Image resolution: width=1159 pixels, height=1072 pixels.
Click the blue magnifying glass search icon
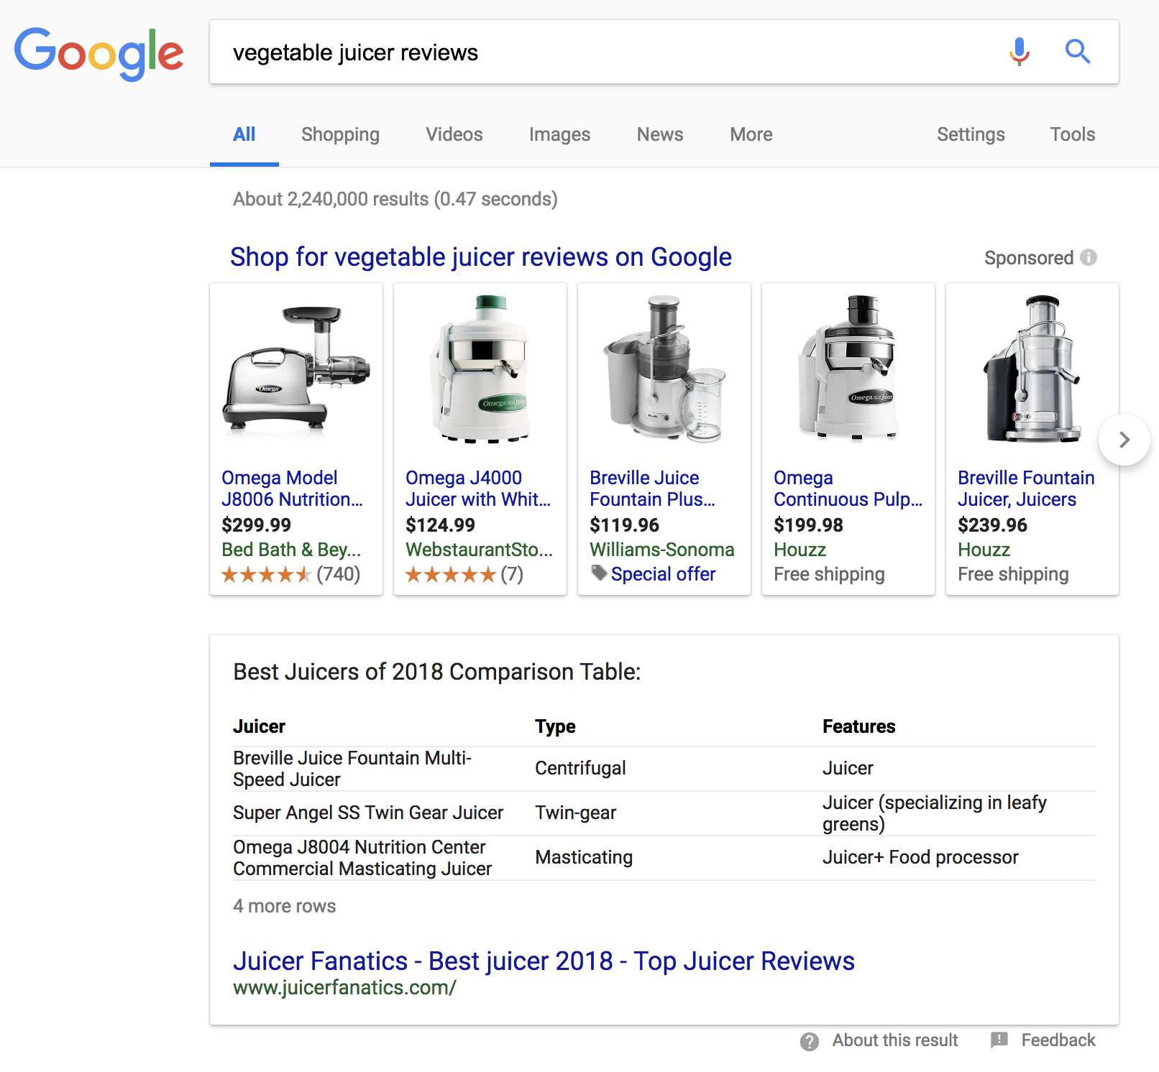point(1077,52)
